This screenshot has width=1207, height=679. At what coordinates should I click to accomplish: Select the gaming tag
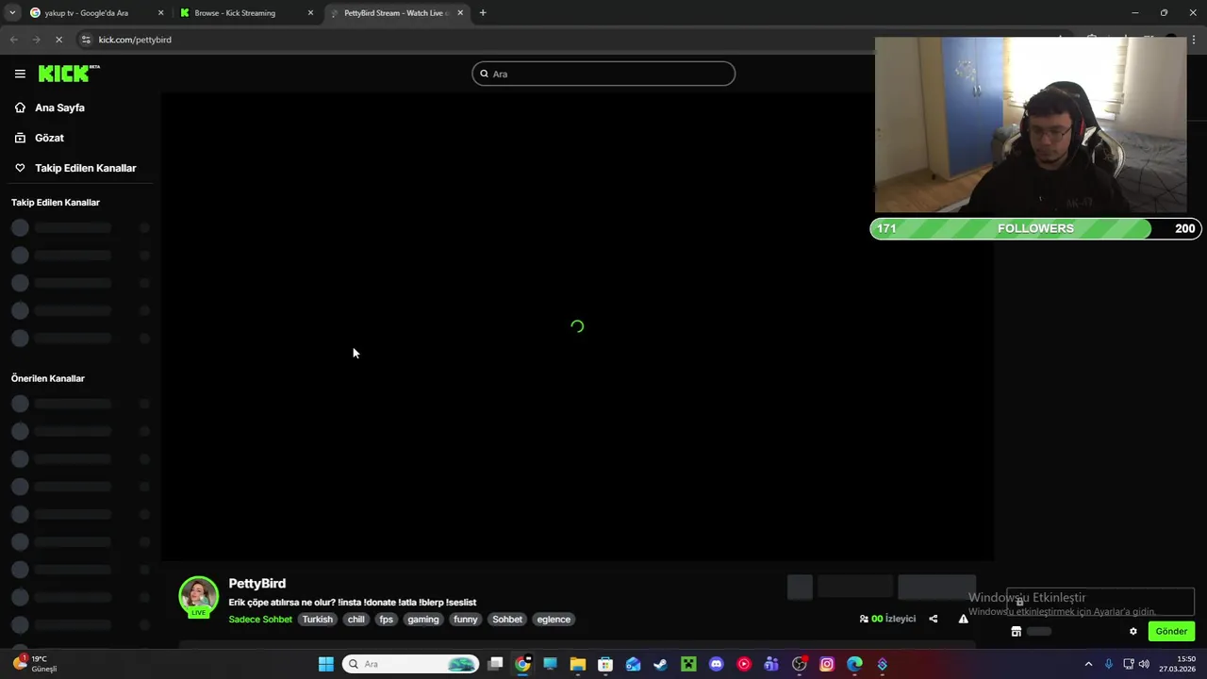[x=423, y=620]
